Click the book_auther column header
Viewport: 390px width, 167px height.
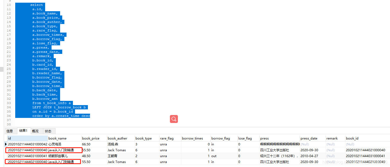(x=121, y=138)
